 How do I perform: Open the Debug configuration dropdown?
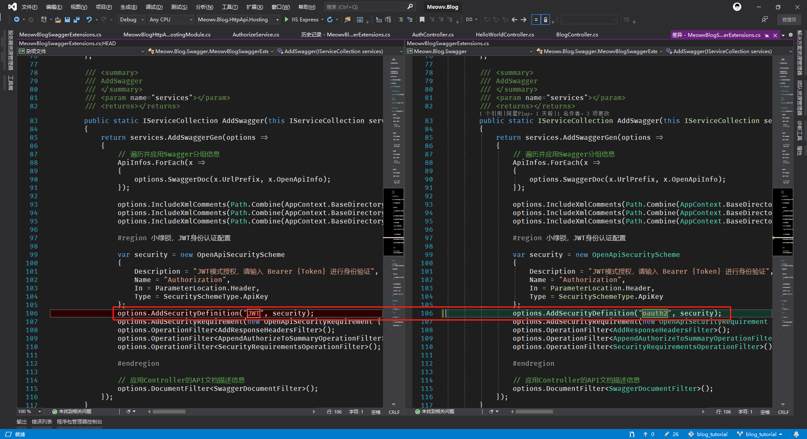click(131, 20)
